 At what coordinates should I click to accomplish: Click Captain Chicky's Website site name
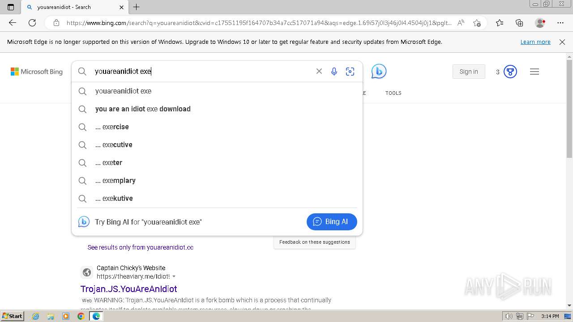(x=131, y=268)
